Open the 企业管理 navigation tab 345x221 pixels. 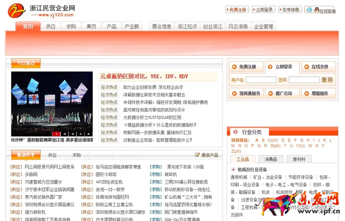tap(264, 27)
